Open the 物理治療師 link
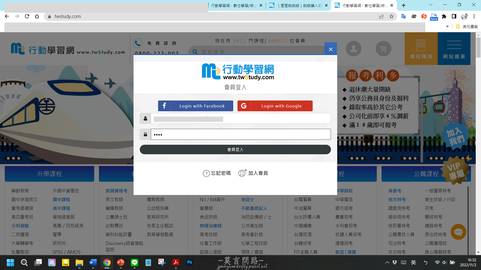Screen dimensions: 481x270 click(210, 226)
